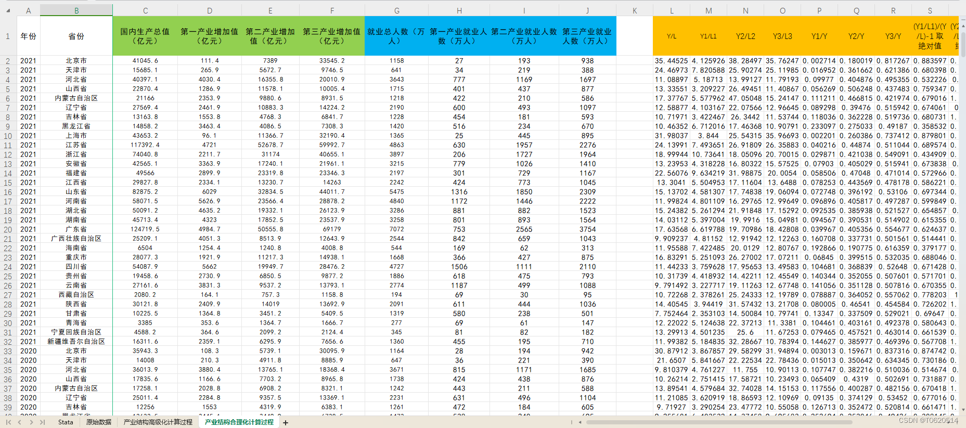966x428 pixels.
Task: Click the GDP value 117392.4
Action: tap(145, 145)
